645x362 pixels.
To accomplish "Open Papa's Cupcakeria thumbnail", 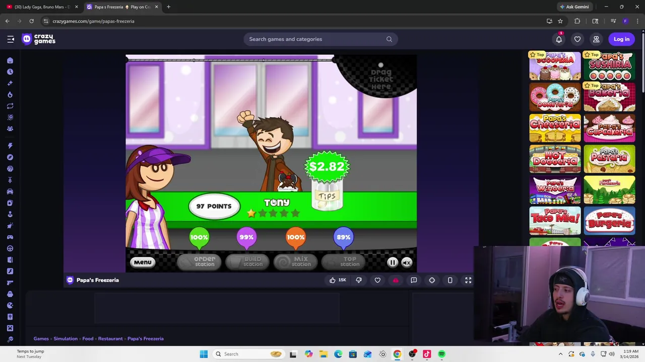I will point(609,128).
